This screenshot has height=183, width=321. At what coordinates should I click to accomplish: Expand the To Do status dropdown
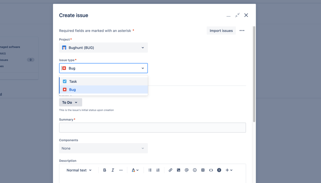pos(70,102)
